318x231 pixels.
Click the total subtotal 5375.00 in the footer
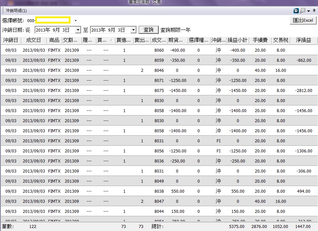237,227
